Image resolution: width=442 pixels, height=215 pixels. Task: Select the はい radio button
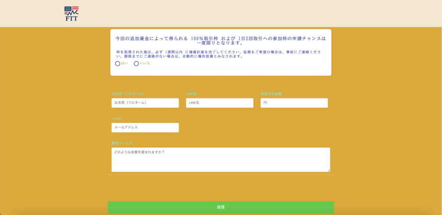point(117,64)
